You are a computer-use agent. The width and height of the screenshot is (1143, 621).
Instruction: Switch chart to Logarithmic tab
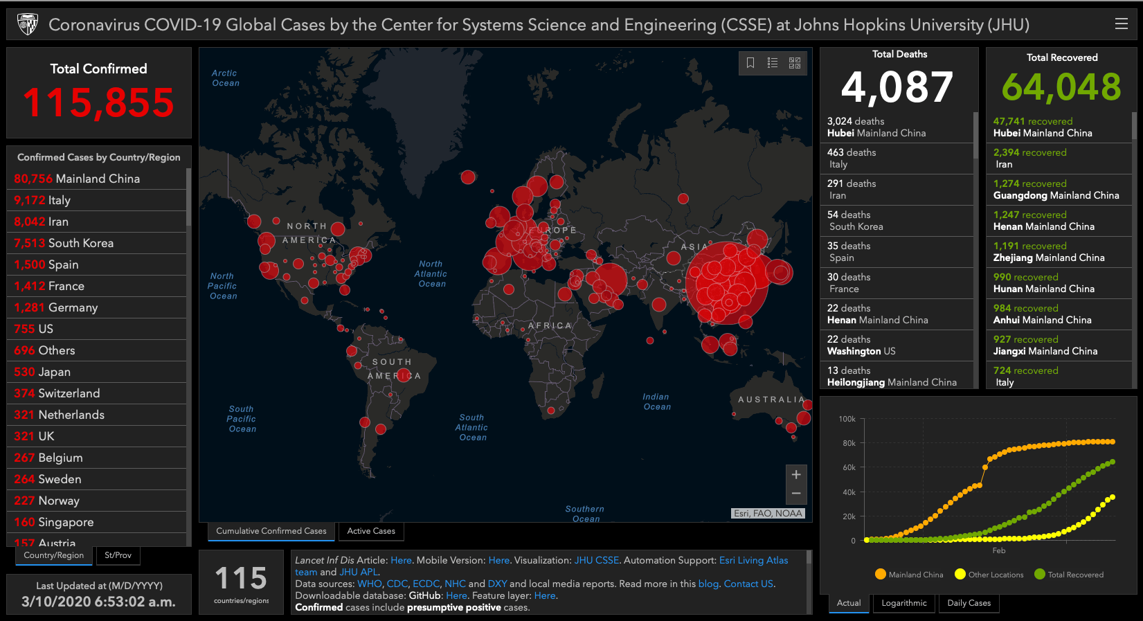coord(904,603)
